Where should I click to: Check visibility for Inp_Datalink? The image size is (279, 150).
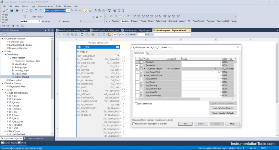point(141,79)
